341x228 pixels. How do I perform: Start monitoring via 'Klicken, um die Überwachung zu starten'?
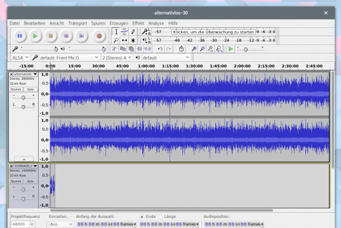pos(213,32)
